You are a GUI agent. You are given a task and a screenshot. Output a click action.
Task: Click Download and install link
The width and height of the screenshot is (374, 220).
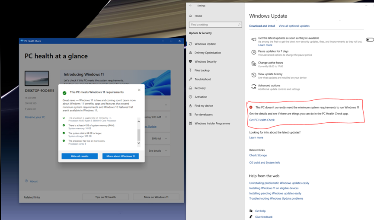click(x=262, y=26)
